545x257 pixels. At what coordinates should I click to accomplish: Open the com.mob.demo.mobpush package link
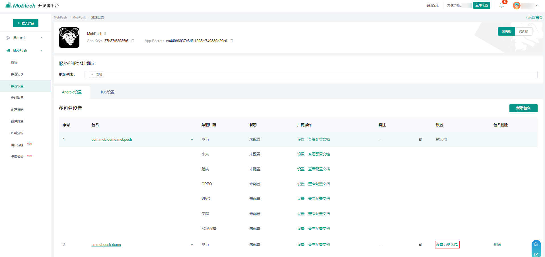pyautogui.click(x=112, y=140)
